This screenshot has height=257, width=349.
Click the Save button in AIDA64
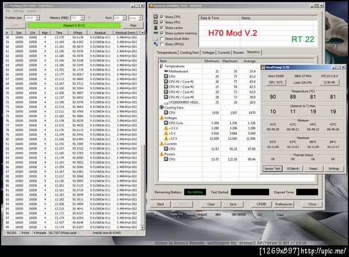pyautogui.click(x=233, y=204)
